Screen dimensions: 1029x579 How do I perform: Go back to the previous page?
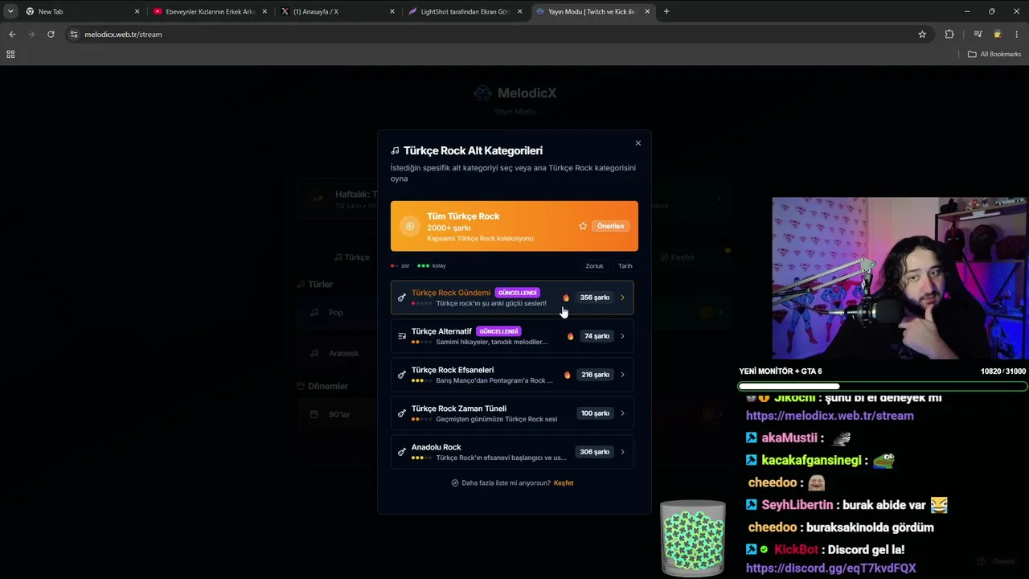12,35
